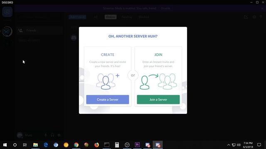Viewport: 266px width, 149px height.
Task: Toggle headphone deafen in user panel
Action: 52,135
